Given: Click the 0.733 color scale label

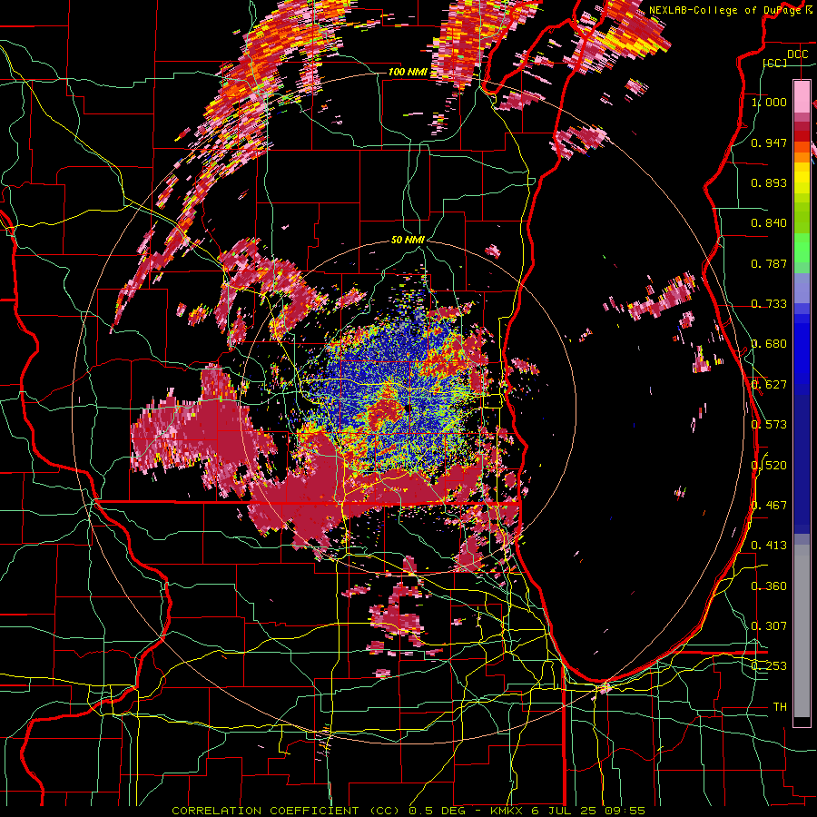Looking at the screenshot, I should pos(769,304).
